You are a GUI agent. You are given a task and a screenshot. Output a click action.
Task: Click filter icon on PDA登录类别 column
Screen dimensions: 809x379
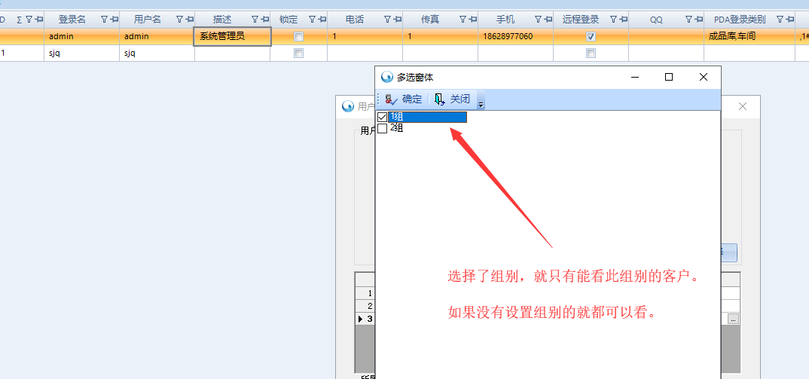click(x=780, y=20)
